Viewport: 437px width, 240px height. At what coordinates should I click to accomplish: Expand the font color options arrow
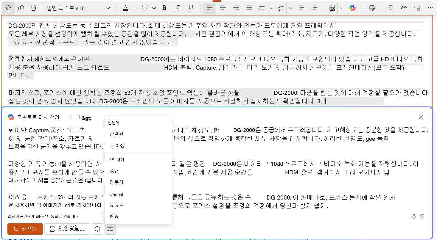[134, 8]
